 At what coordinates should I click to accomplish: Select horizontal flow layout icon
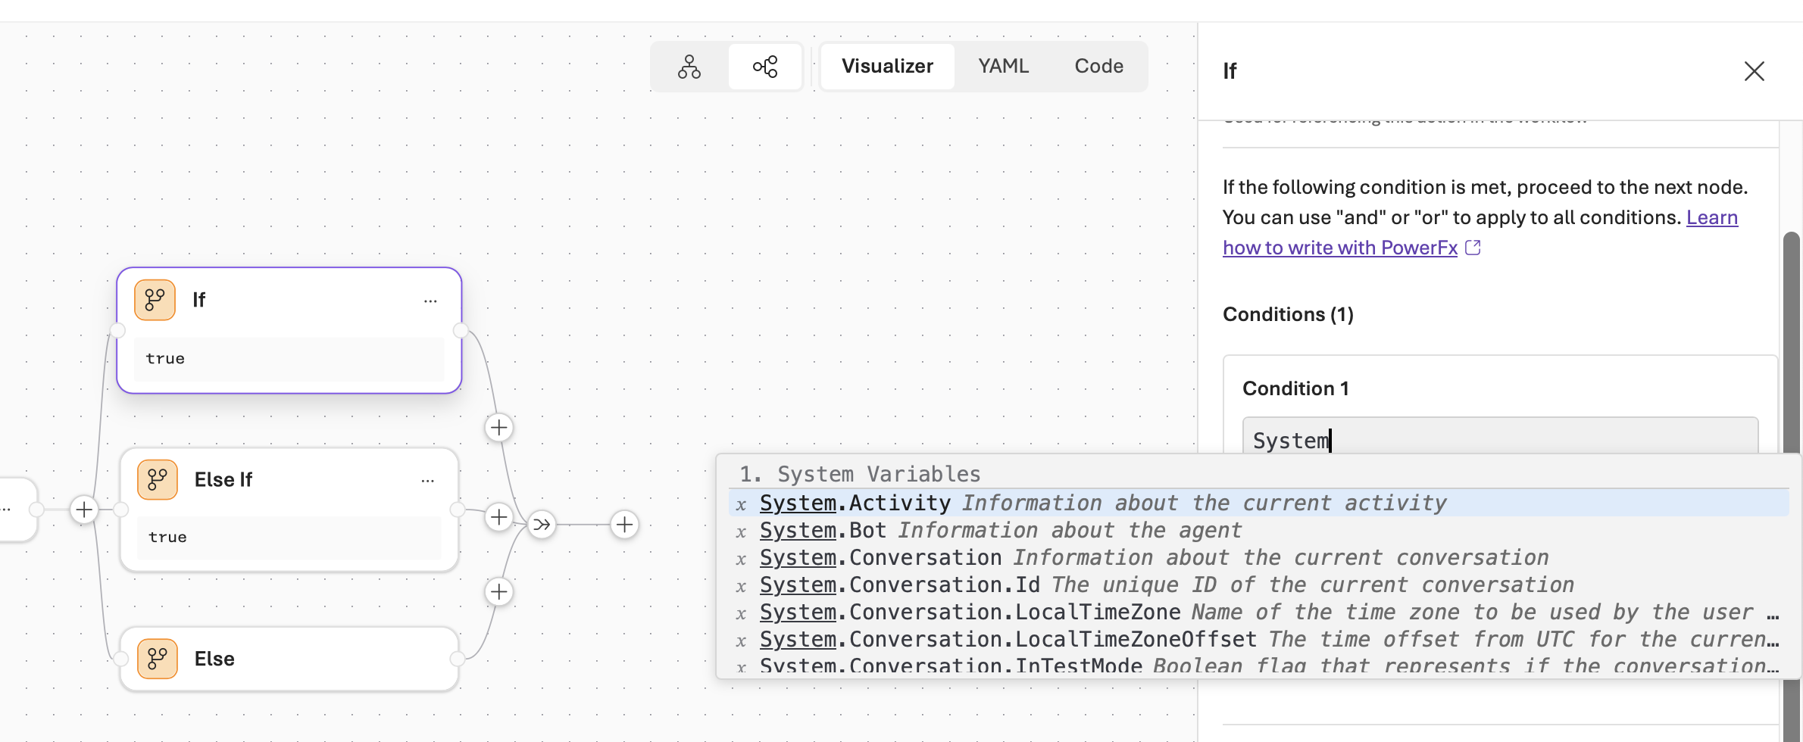765,67
